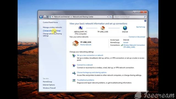
Task: Click Connect or disconnect link
Action: (x=137, y=37)
